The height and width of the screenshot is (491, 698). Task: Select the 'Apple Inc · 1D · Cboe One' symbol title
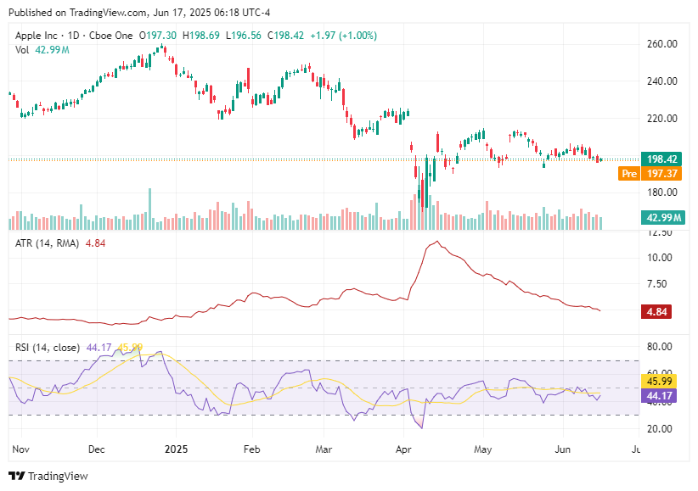point(74,36)
